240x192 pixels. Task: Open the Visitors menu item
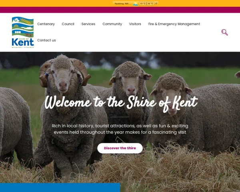tap(135, 24)
